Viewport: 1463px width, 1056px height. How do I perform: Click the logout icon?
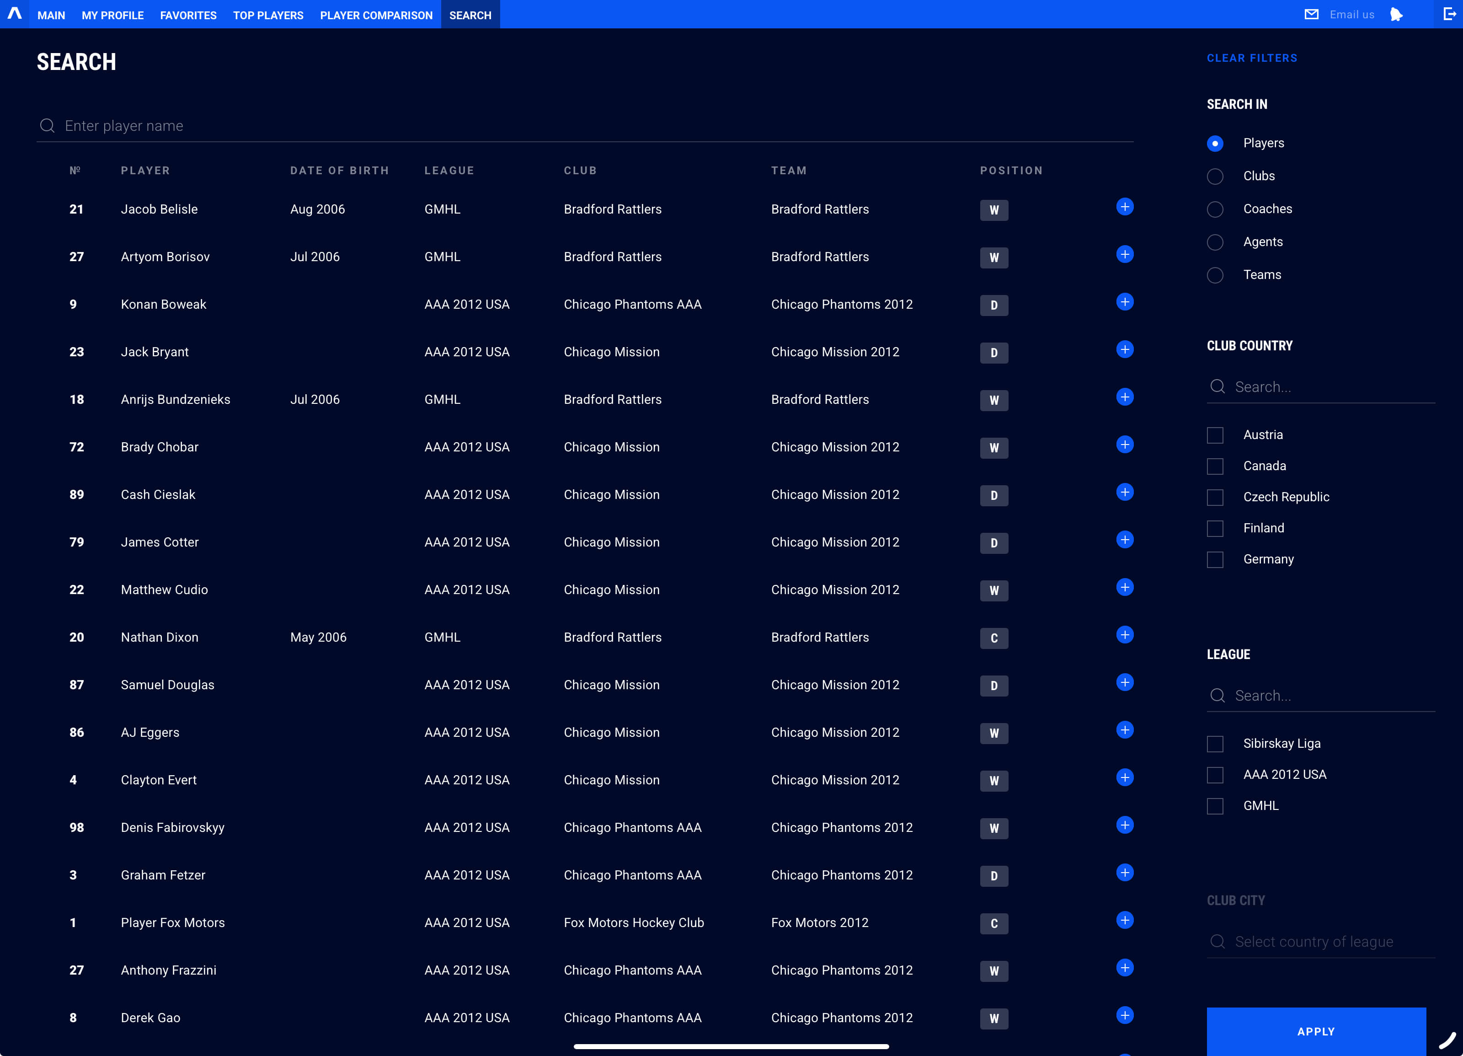pos(1448,14)
